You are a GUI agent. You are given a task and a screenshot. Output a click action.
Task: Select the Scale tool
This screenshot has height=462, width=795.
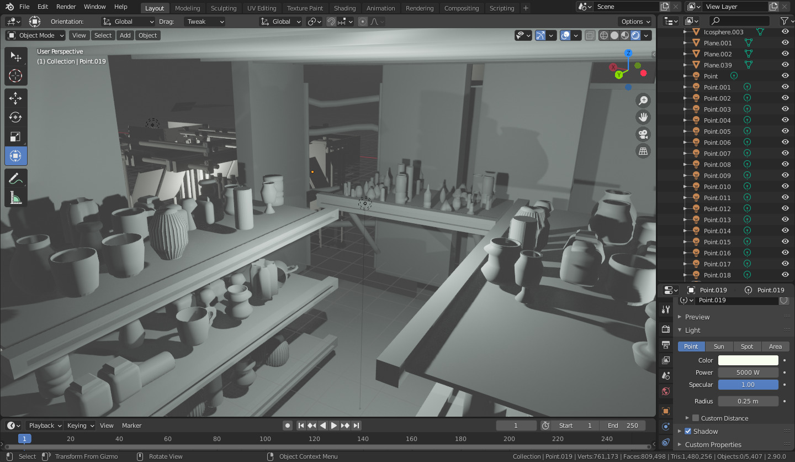pos(15,136)
